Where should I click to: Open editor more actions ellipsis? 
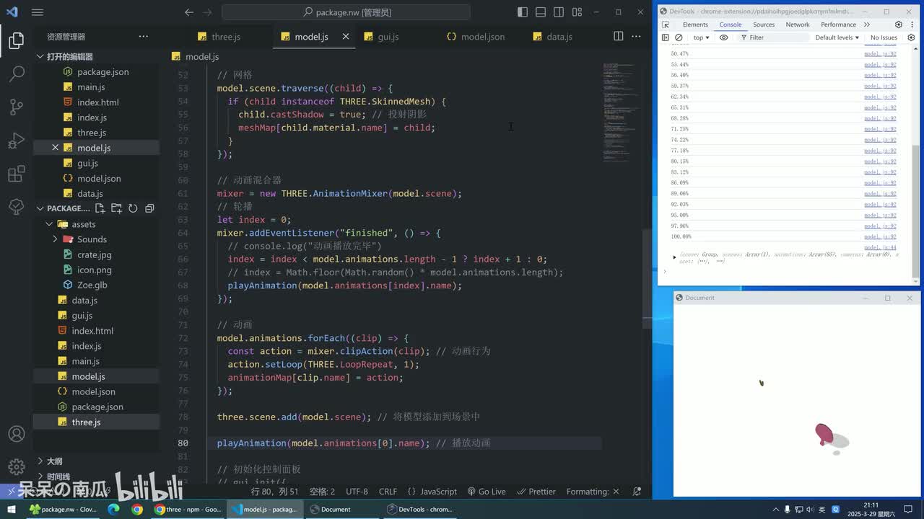636,36
